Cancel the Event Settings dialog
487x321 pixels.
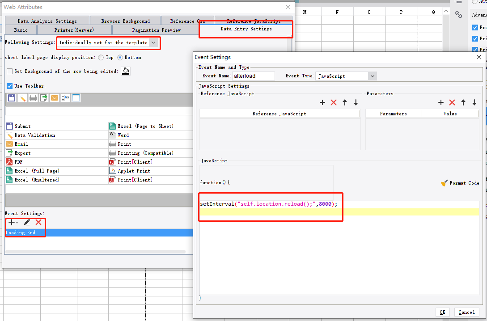466,312
